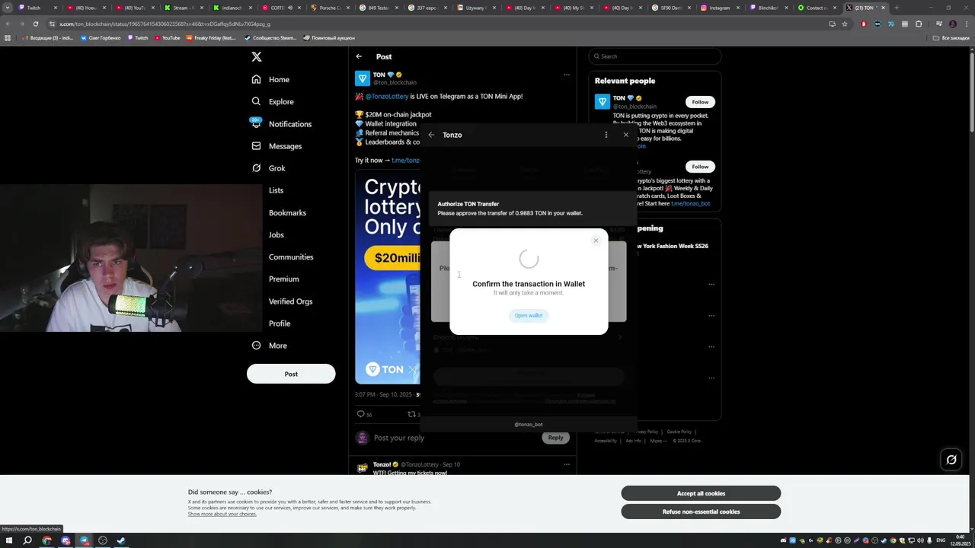Screen dimensions: 975x548
Task: Open Verified Orgs in X sidebar
Action: tap(290, 301)
